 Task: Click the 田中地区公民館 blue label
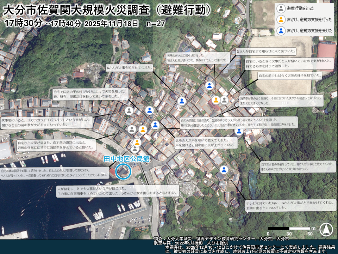[126, 159]
